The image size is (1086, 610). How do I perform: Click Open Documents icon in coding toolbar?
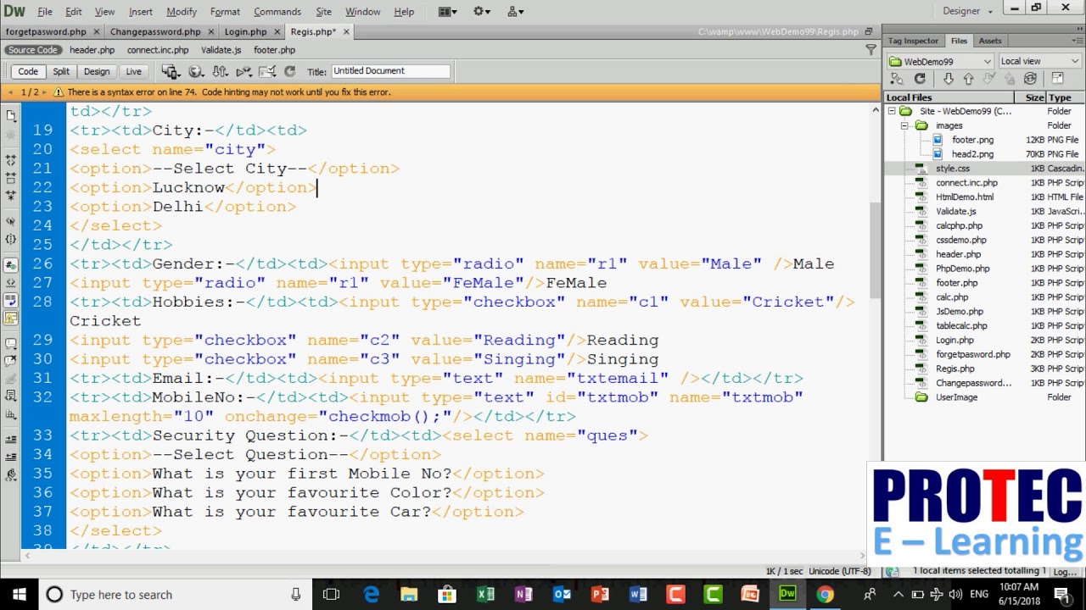pyautogui.click(x=10, y=116)
